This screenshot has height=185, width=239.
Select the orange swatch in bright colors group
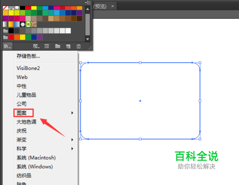(17, 37)
